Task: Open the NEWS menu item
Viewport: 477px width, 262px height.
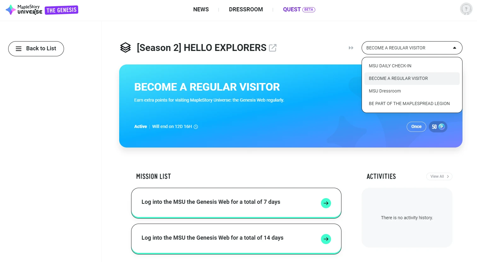Action: tap(201, 9)
